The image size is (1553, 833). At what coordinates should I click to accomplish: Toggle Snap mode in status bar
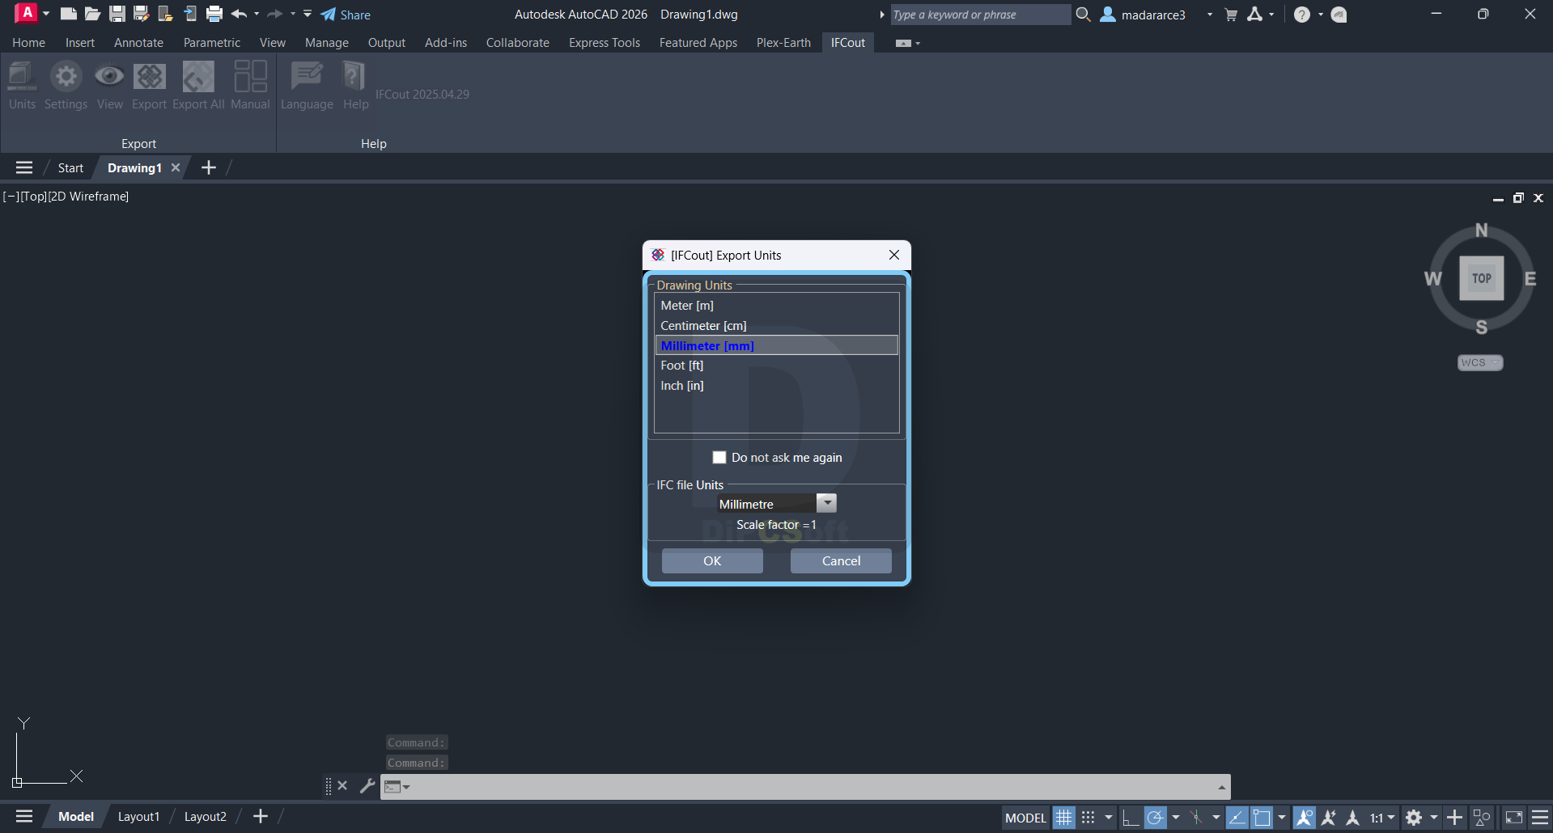pos(1088,818)
